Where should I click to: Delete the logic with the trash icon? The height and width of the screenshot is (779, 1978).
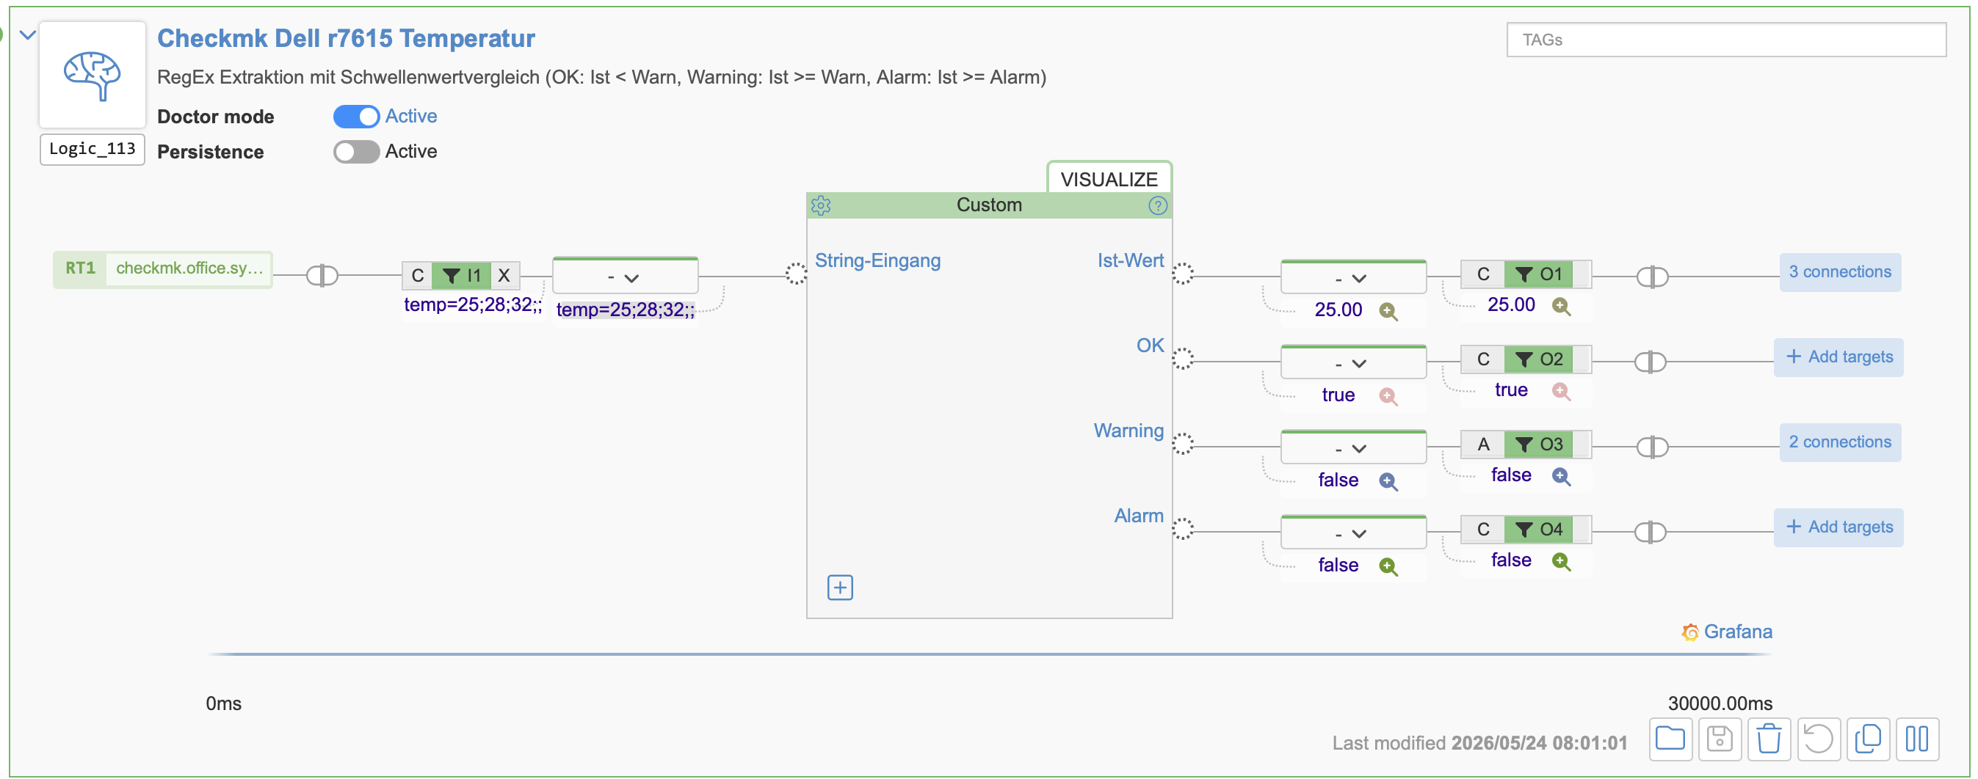(1768, 739)
